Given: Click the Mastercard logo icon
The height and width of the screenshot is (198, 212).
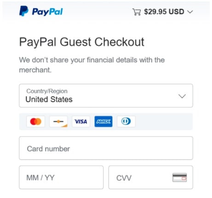Looking at the screenshot, I should [36, 121].
